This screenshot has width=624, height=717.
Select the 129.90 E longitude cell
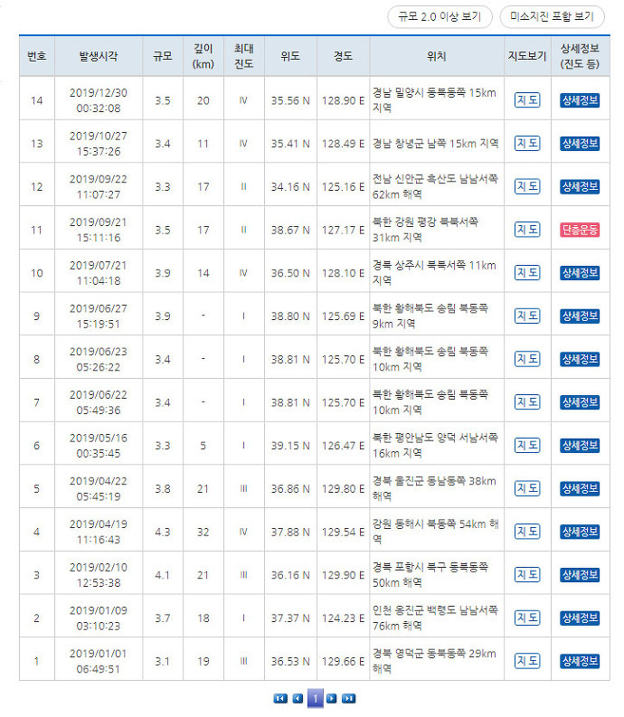pyautogui.click(x=343, y=575)
